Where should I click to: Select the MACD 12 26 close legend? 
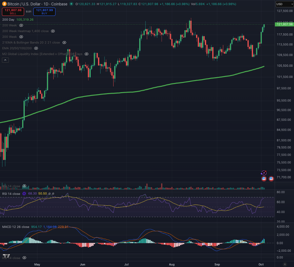point(16,227)
